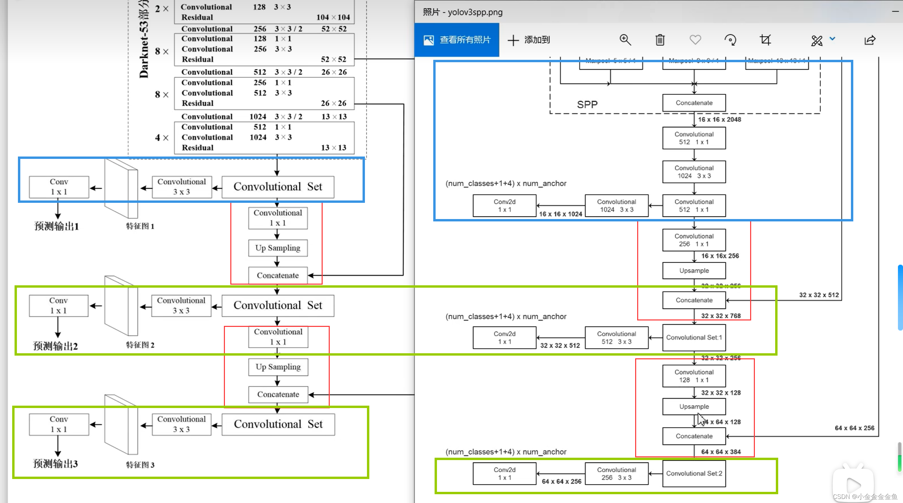Click the 'Convolutional 256 1 x 1' box in photo
The width and height of the screenshot is (903, 503).
point(694,240)
